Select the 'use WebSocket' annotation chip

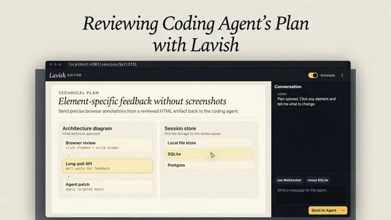pyautogui.click(x=289, y=180)
